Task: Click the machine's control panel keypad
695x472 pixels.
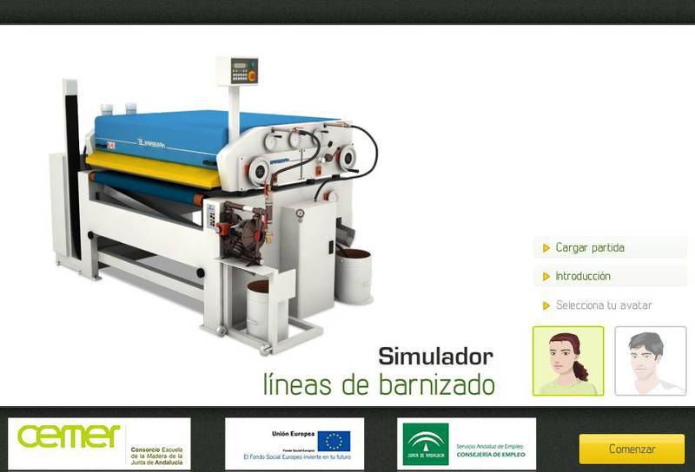Action: click(243, 71)
